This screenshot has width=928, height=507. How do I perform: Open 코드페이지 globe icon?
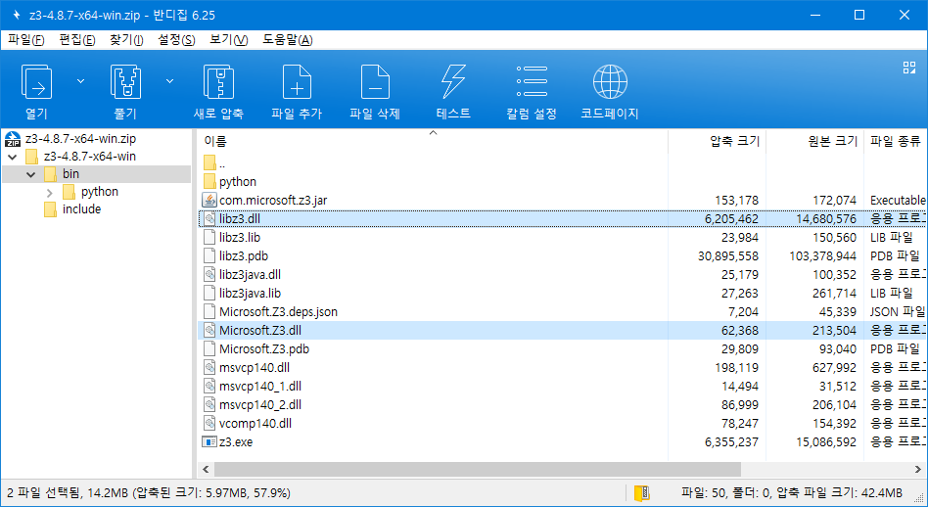click(x=610, y=81)
